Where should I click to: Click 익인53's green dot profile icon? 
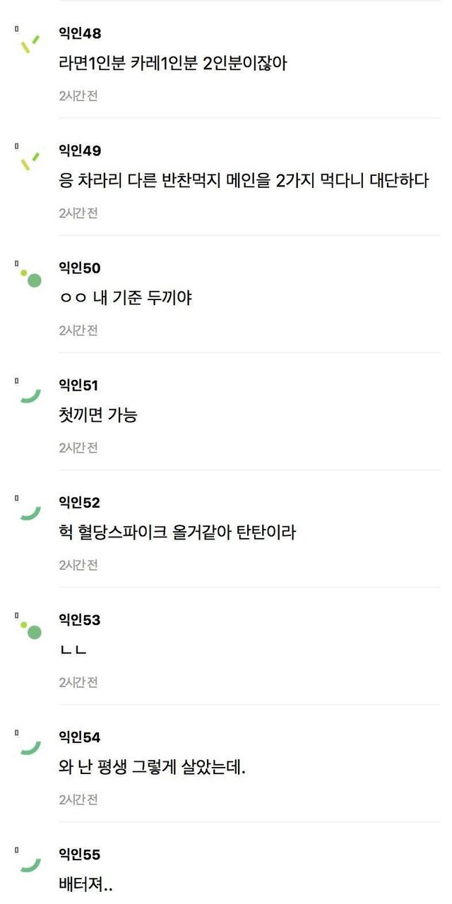pyautogui.click(x=31, y=629)
